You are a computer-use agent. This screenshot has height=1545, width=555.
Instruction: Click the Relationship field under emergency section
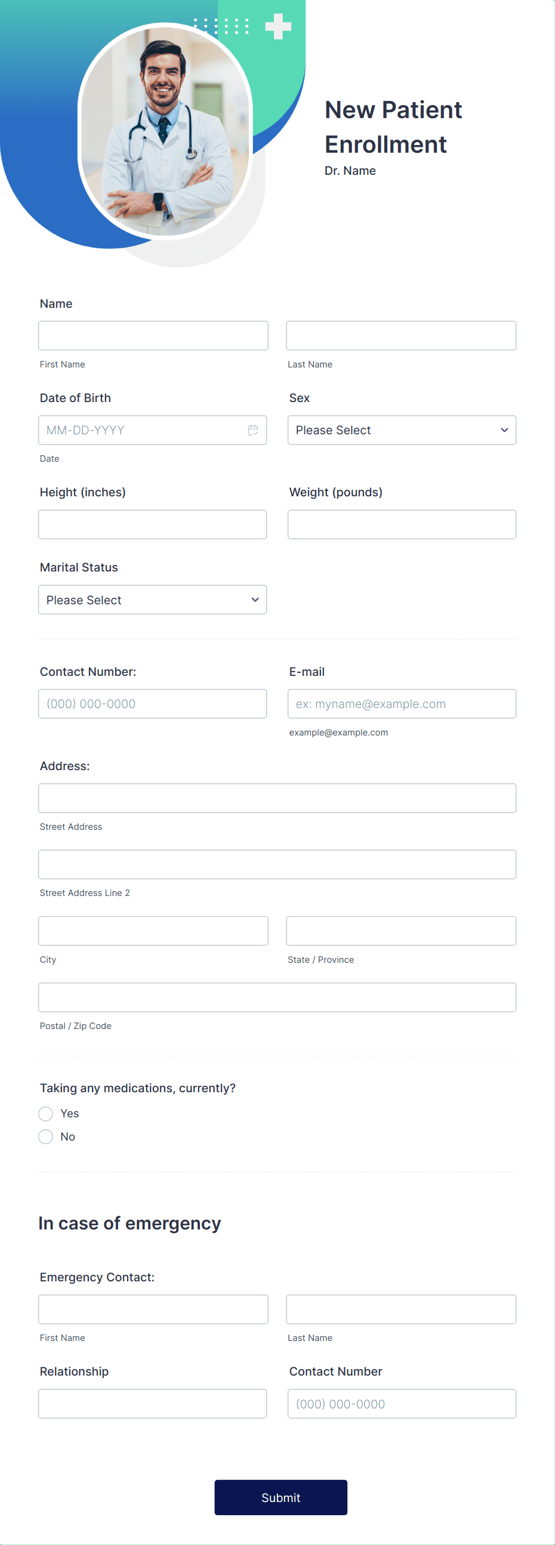[x=152, y=1404]
